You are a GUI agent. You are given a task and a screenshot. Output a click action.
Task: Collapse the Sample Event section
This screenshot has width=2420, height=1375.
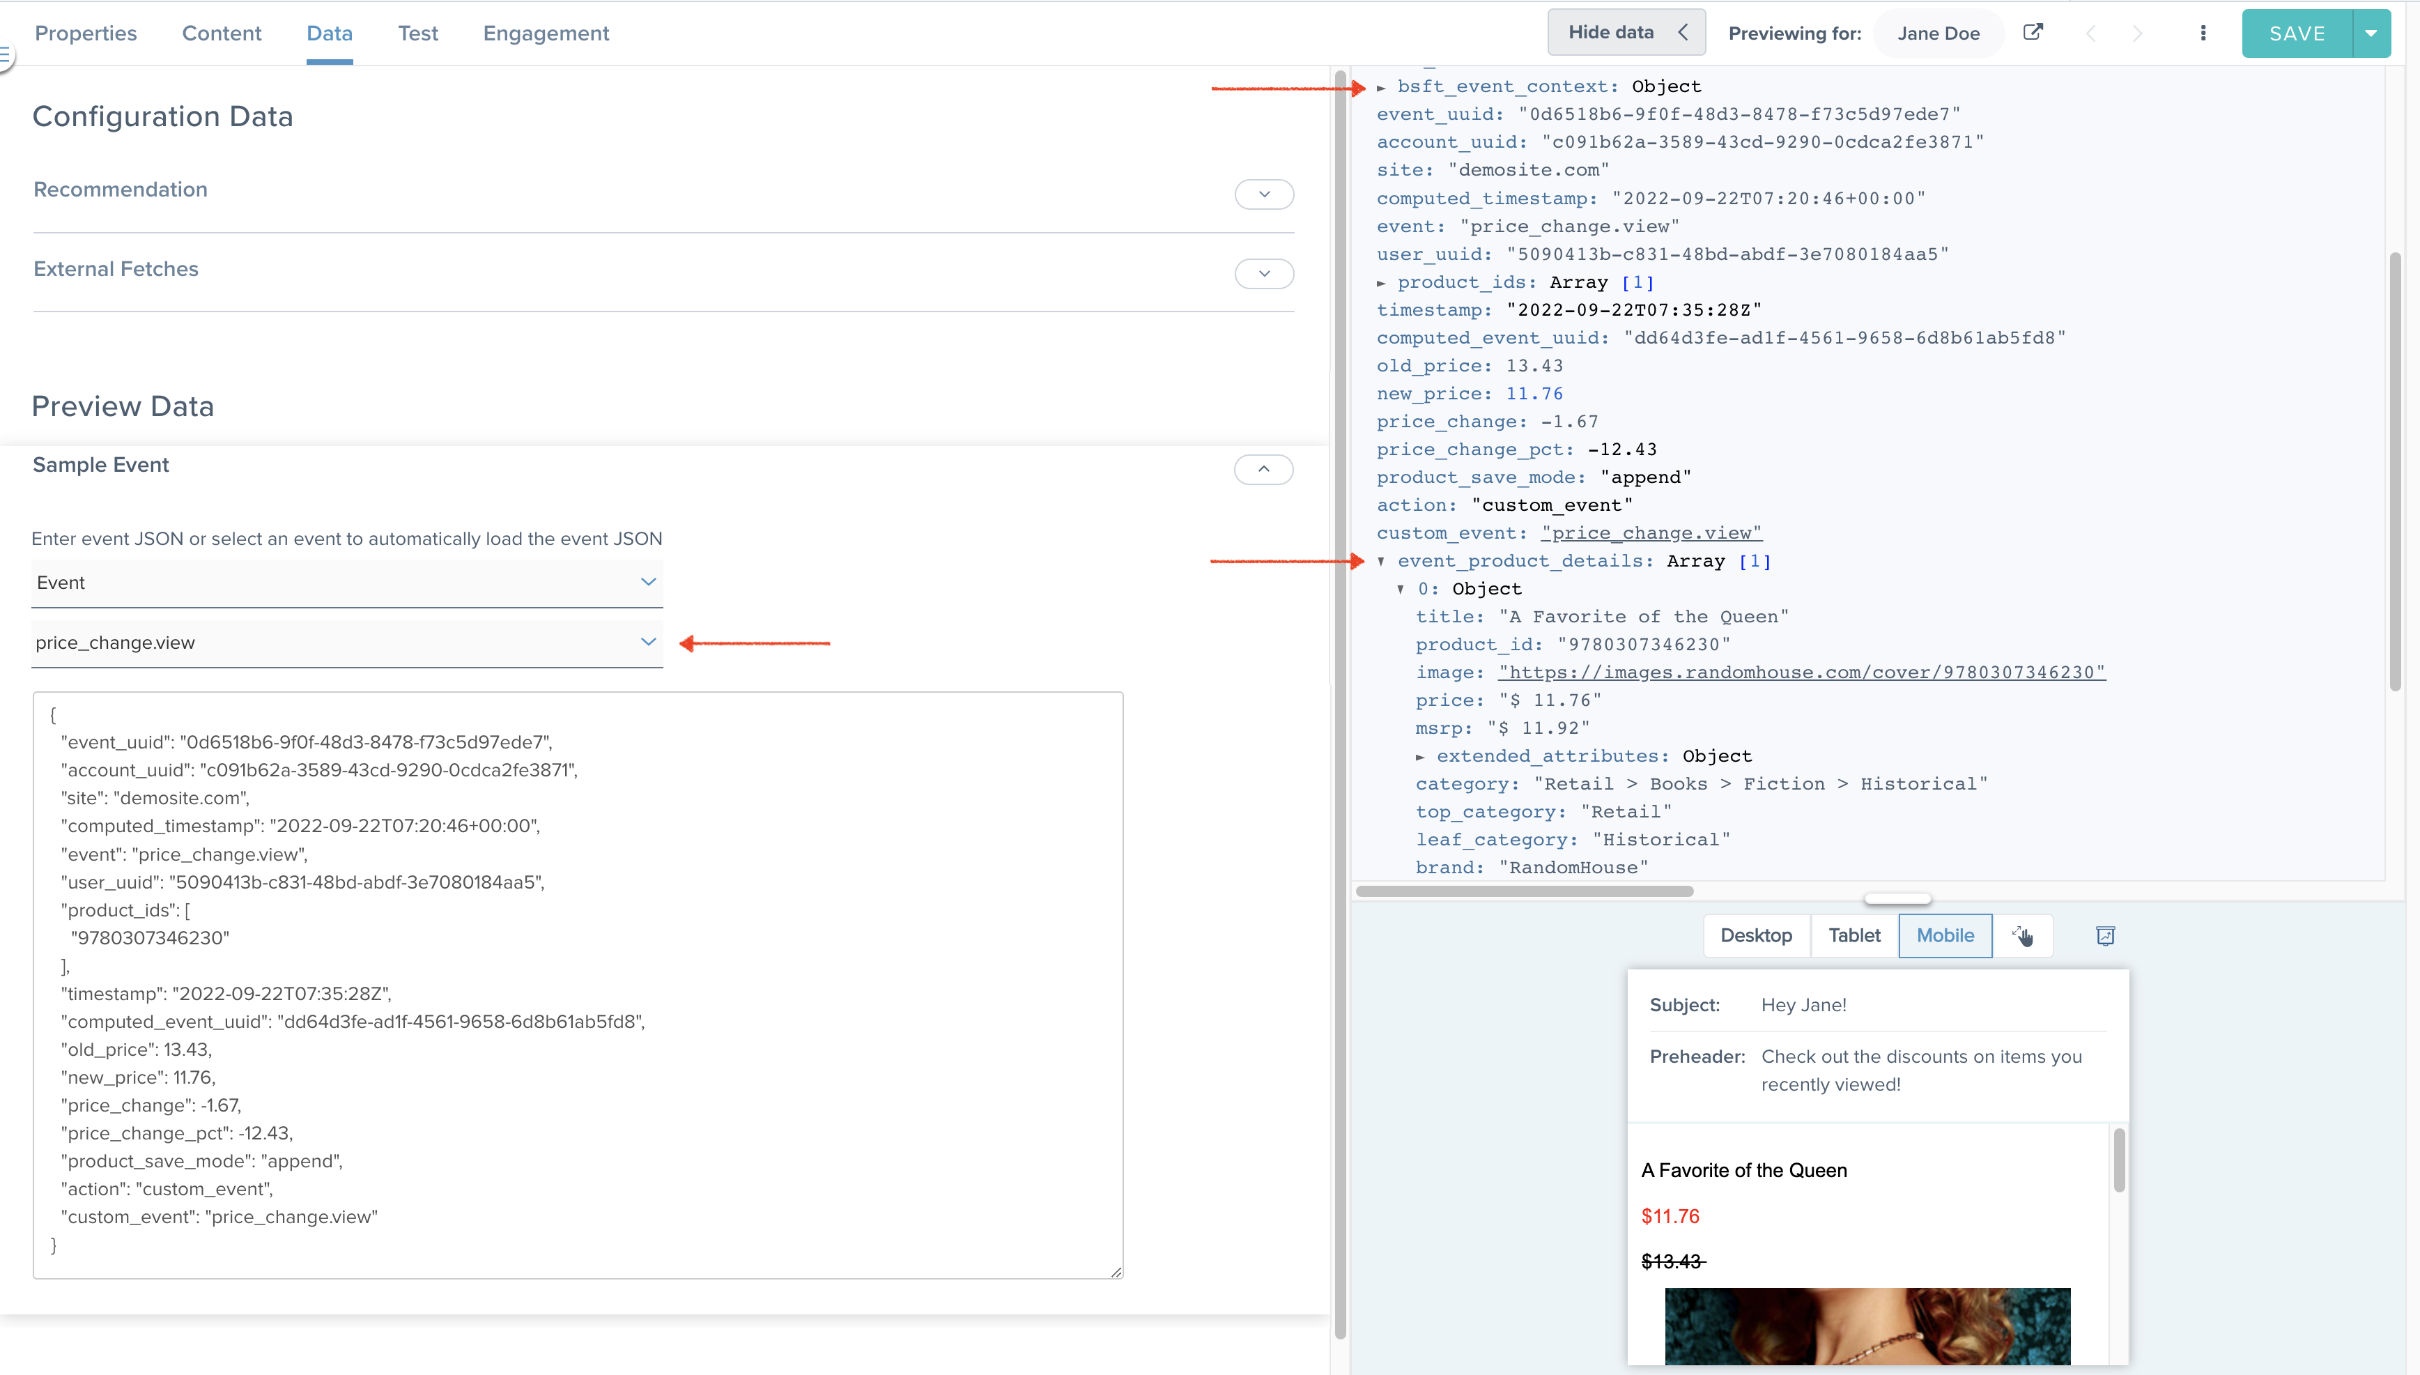(x=1263, y=469)
